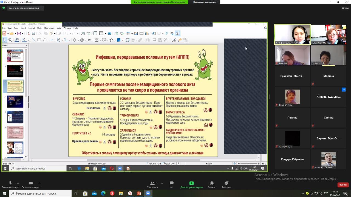Click the Запись record button
The width and height of the screenshot is (351, 197).
pyautogui.click(x=211, y=185)
